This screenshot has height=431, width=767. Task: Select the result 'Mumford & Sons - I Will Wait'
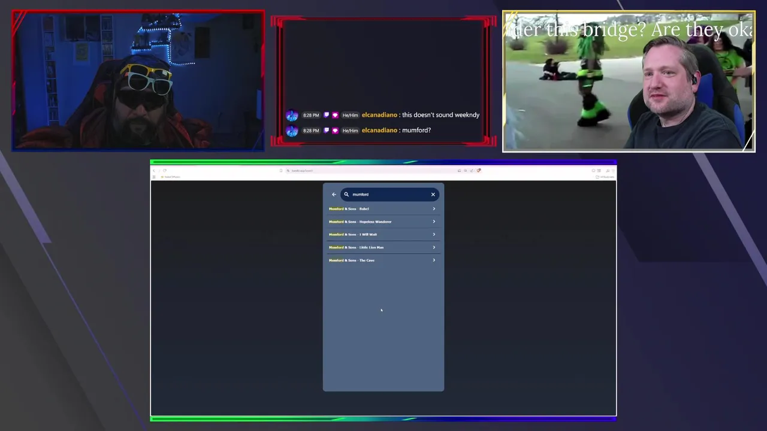click(x=383, y=234)
